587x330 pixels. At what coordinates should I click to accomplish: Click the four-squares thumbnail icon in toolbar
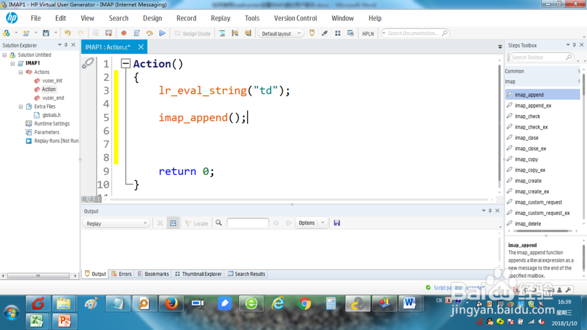tap(338, 33)
